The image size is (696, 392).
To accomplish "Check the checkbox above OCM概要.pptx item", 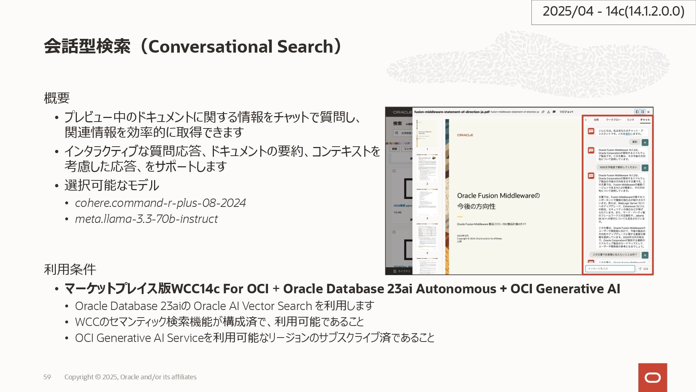I will point(394,171).
